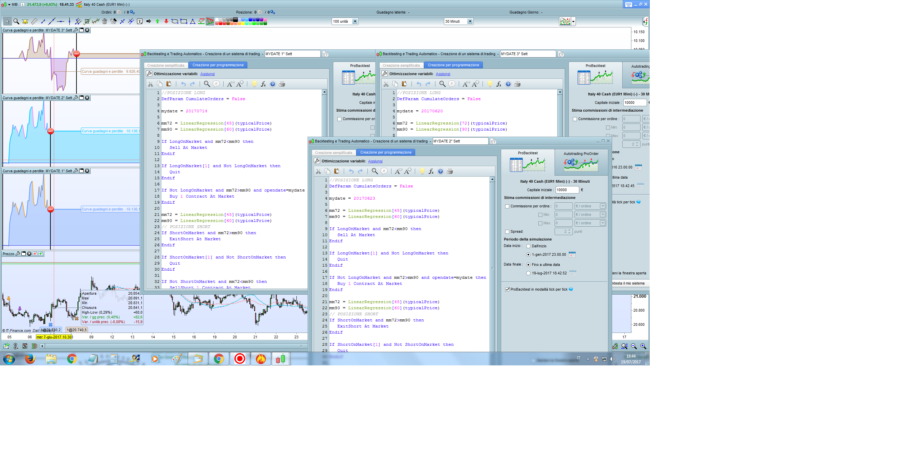
Task: Click the light bulb icon in MYDATE 2° editor
Action: [422, 172]
